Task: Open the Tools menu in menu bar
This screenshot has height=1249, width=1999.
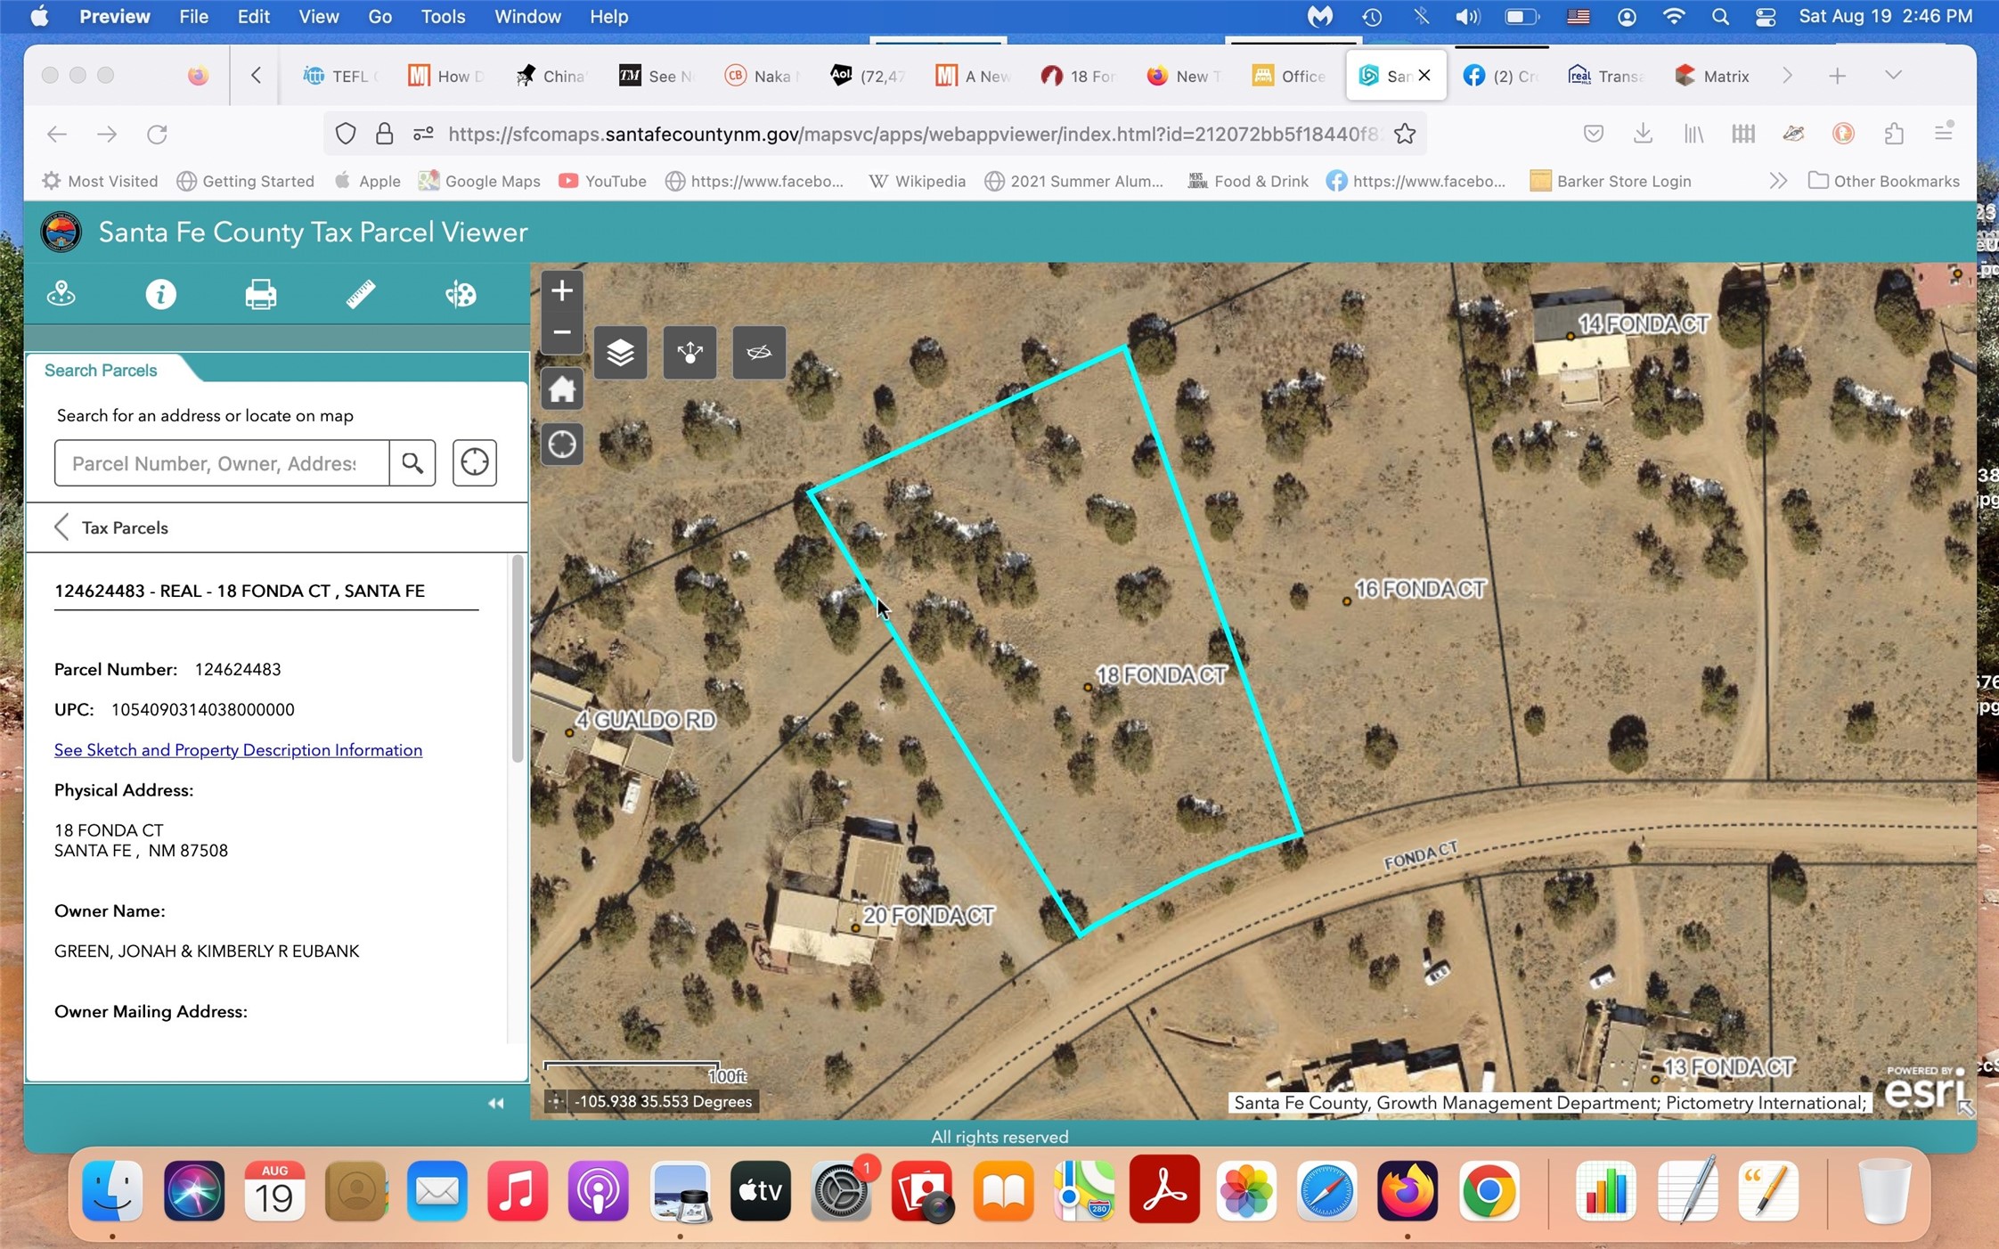Action: (443, 16)
